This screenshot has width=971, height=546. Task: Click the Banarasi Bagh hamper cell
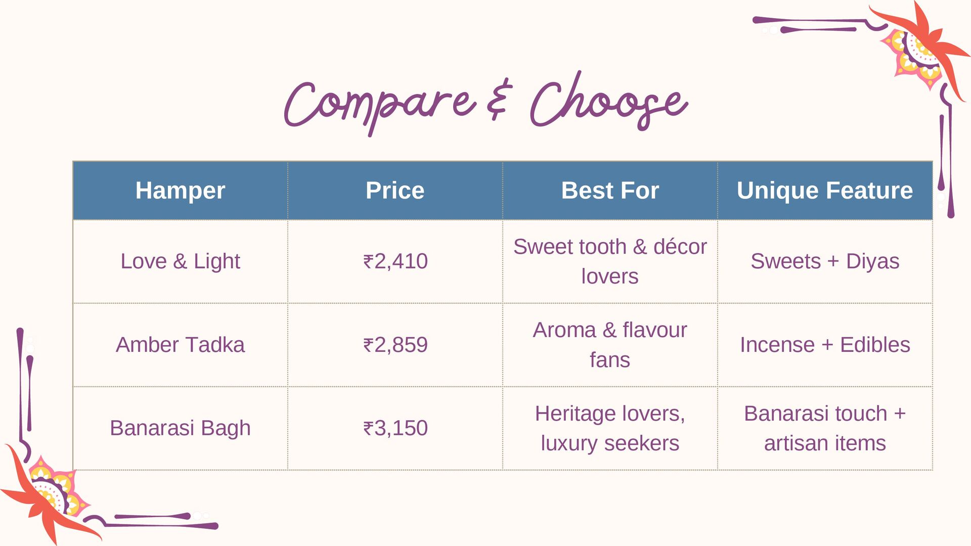(181, 428)
